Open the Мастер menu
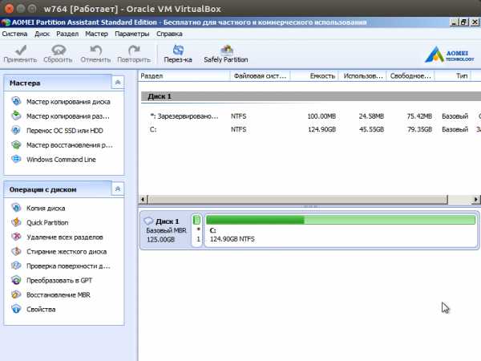481x361 pixels. (x=97, y=34)
